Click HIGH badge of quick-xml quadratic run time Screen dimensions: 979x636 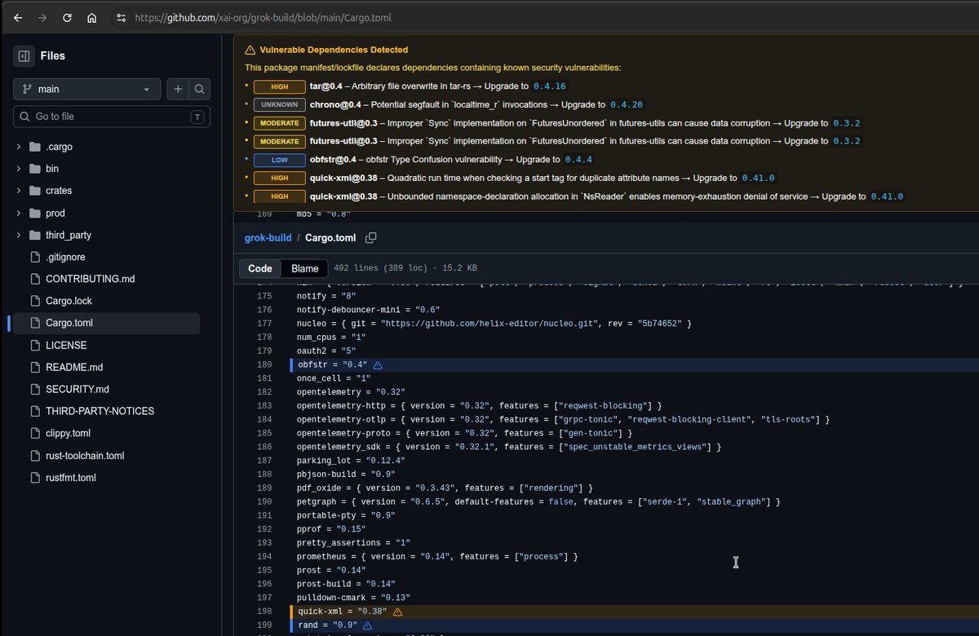tap(279, 178)
